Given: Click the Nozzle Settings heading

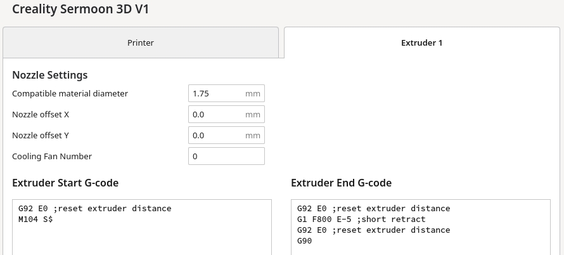Looking at the screenshot, I should pyautogui.click(x=50, y=75).
